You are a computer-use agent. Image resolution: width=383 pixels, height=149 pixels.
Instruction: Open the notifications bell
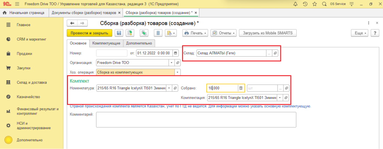coord(295,4)
